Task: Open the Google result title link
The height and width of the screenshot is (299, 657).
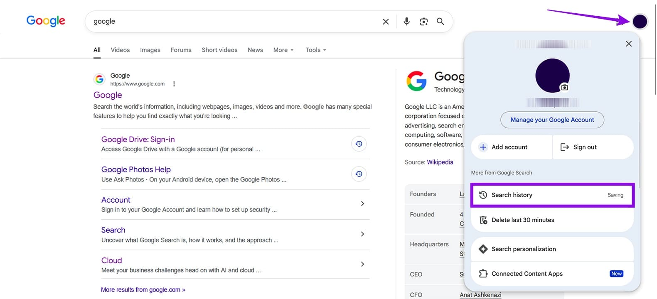Action: (108, 95)
